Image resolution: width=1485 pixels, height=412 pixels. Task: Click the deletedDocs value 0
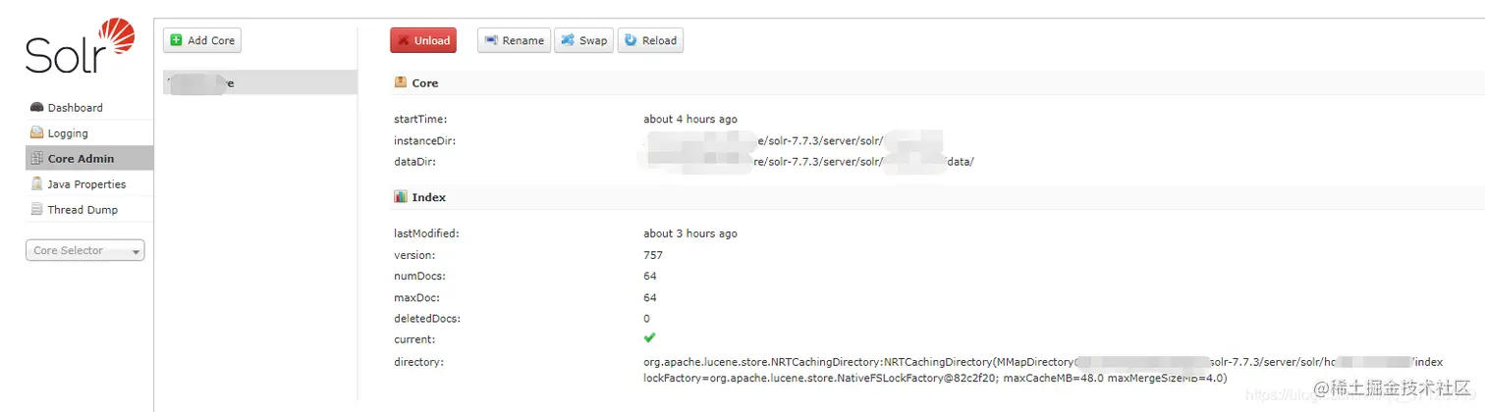647,319
